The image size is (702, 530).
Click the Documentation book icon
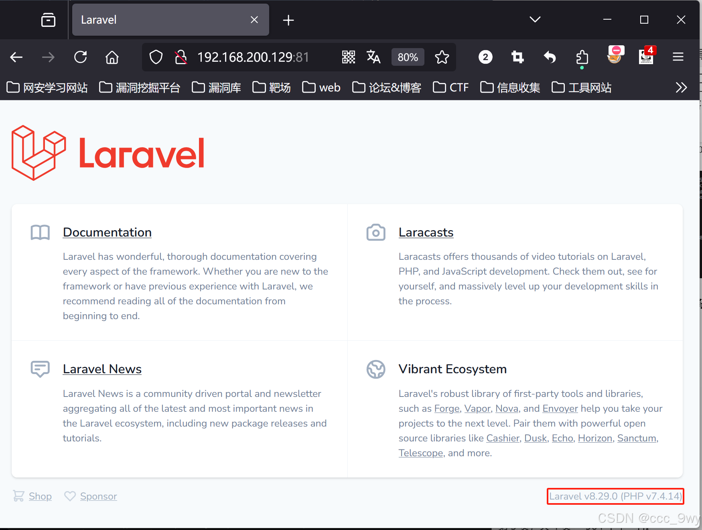tap(40, 233)
